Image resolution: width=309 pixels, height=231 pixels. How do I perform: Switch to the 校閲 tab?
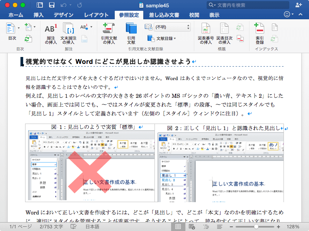(194, 15)
